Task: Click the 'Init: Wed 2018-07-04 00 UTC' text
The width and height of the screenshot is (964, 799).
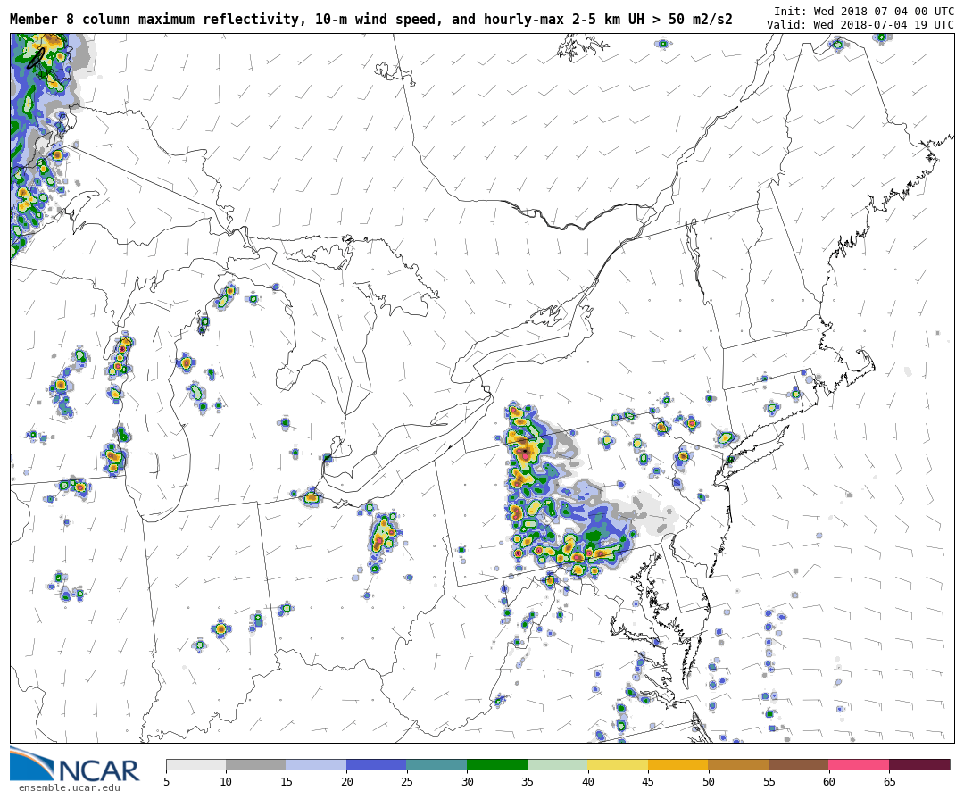Action: point(864,12)
